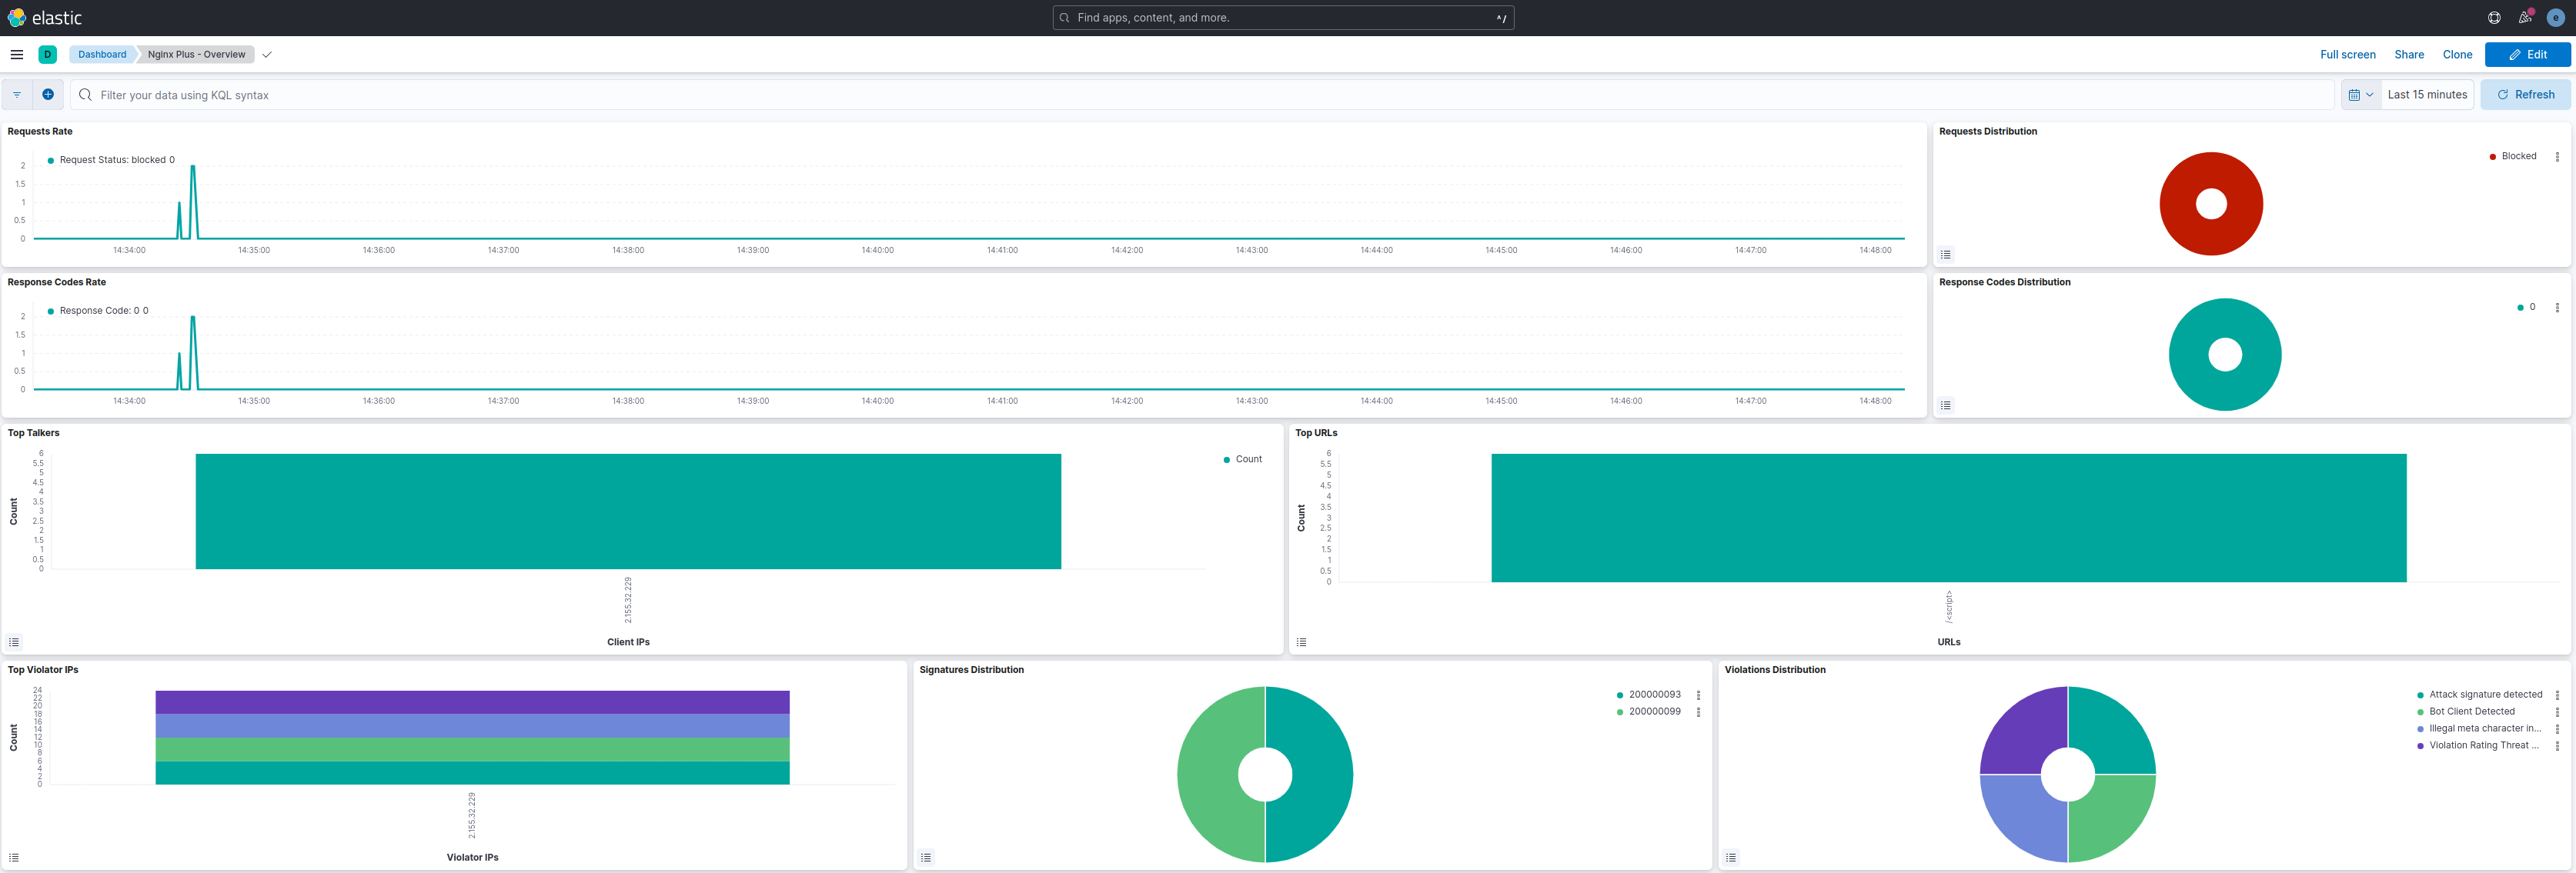
Task: Click the Top URLs bar for /<script>
Action: (x=1948, y=518)
